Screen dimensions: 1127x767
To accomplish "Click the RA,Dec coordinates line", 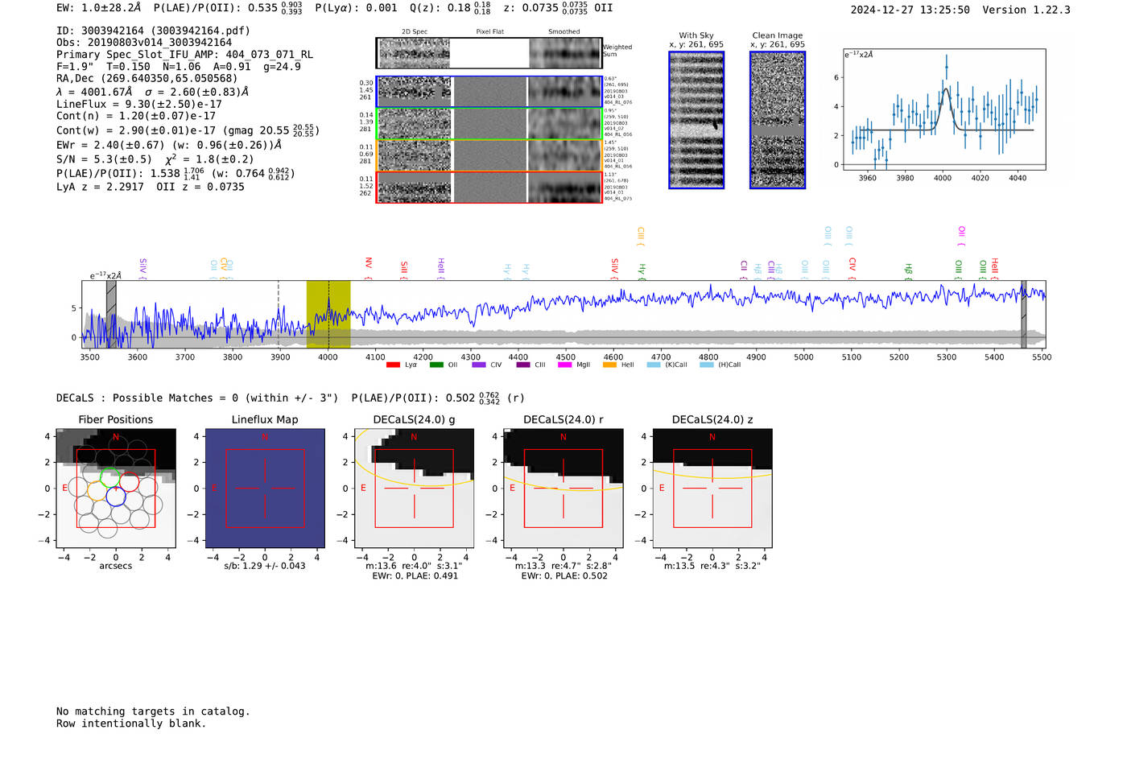I will point(147,79).
